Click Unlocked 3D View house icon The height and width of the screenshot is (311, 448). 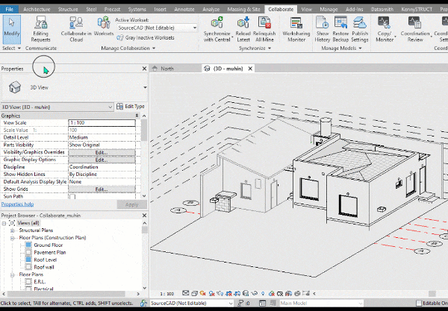point(246,293)
